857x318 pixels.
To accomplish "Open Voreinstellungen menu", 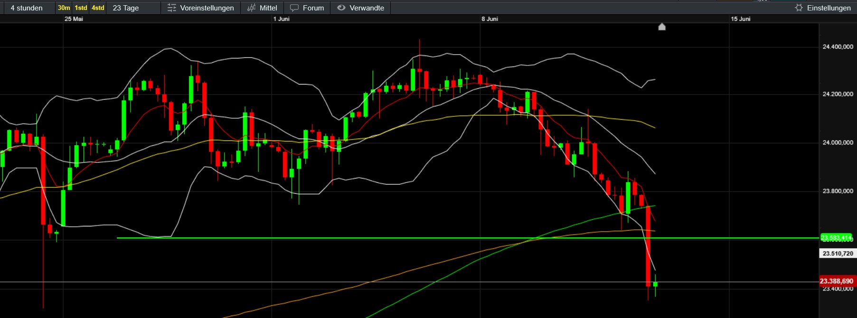I will point(201,8).
